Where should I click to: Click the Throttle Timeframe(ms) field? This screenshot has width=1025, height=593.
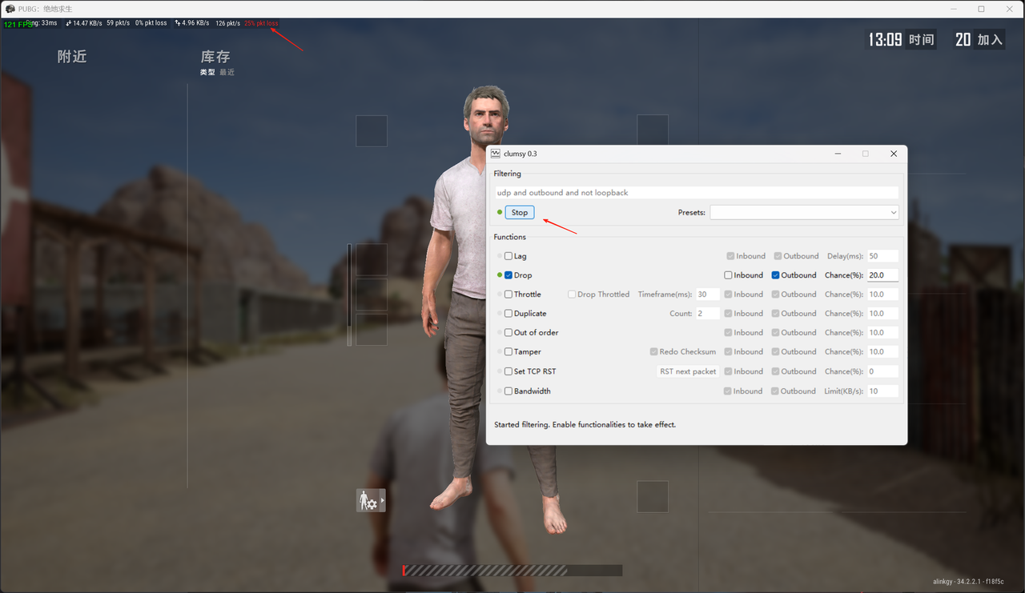tap(707, 294)
